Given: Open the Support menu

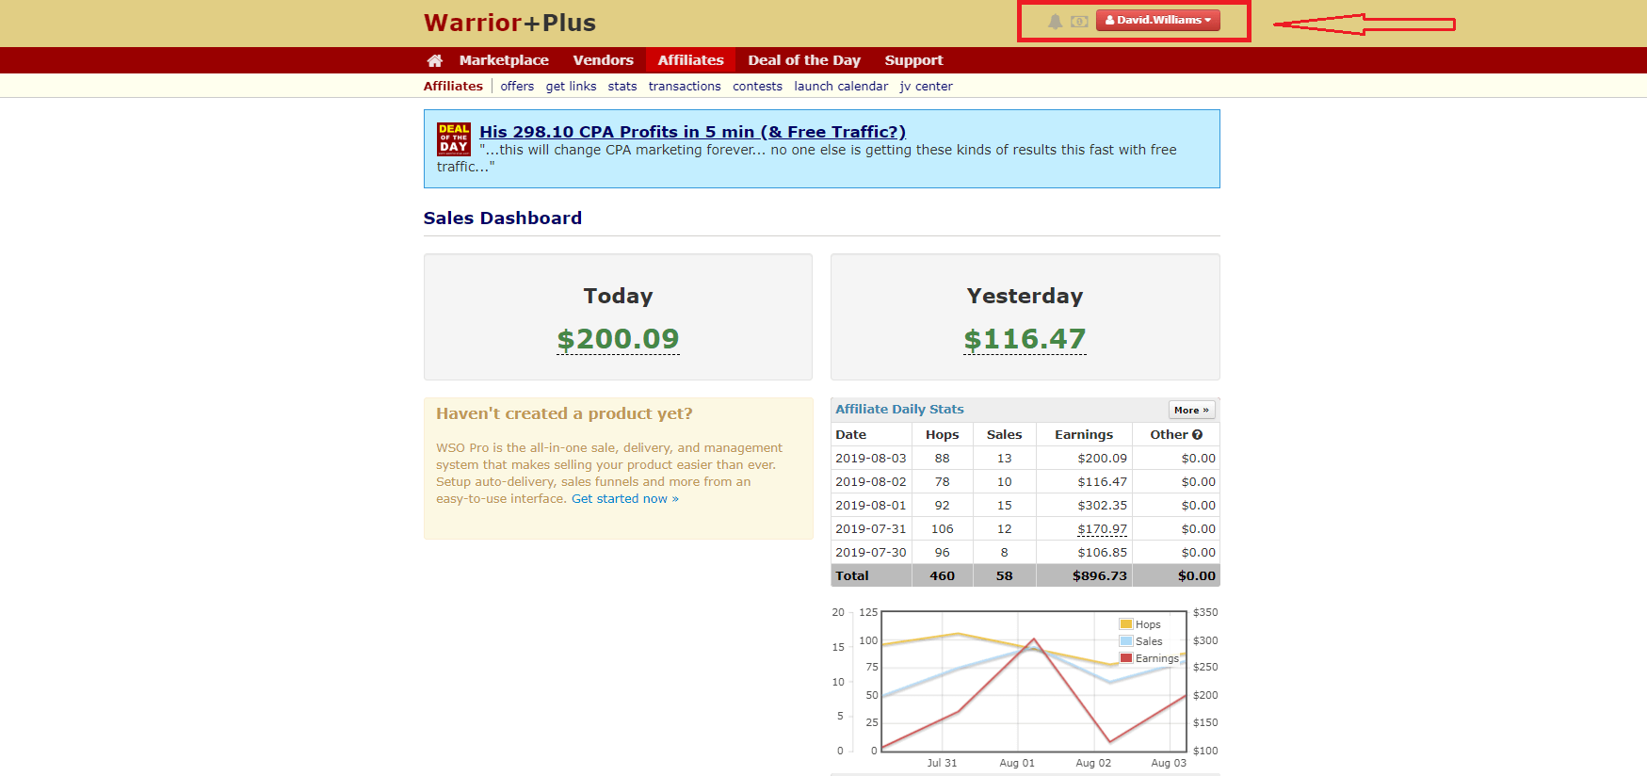Looking at the screenshot, I should coord(913,60).
